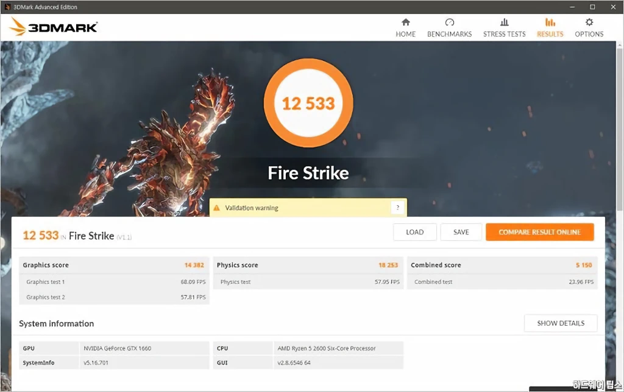Screen dimensions: 624x392
Task: Click the 3DMark title bar app icon
Action: click(x=7, y=7)
